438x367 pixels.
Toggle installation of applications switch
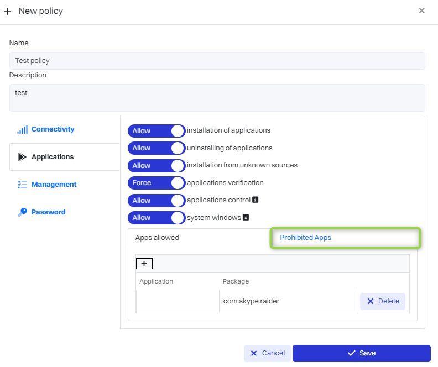click(157, 131)
